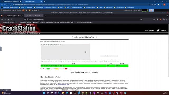The image size is (169, 95).
Task: Click the Firefox home icon
Action: [x=12, y=19]
